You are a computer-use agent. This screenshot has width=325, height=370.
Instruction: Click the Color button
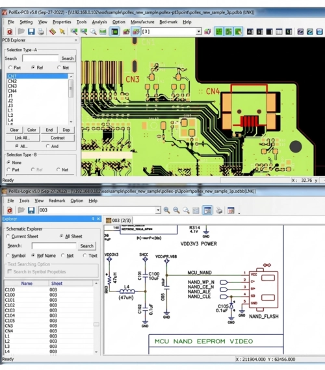pyautogui.click(x=31, y=130)
